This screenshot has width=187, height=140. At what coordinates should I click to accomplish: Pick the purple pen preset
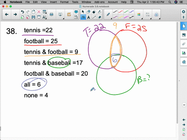(x=115, y=17)
